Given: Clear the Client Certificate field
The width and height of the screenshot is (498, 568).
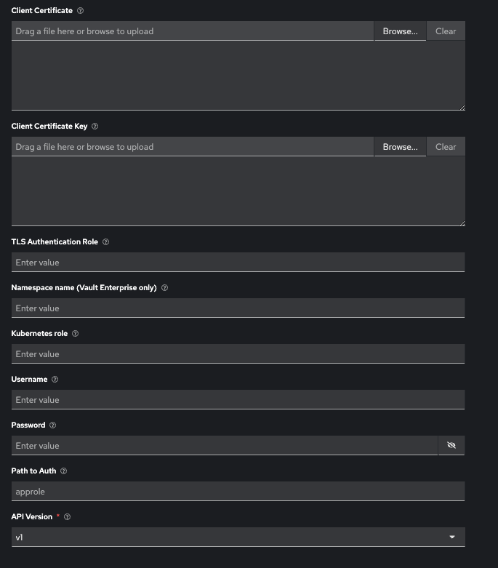Looking at the screenshot, I should (x=446, y=31).
